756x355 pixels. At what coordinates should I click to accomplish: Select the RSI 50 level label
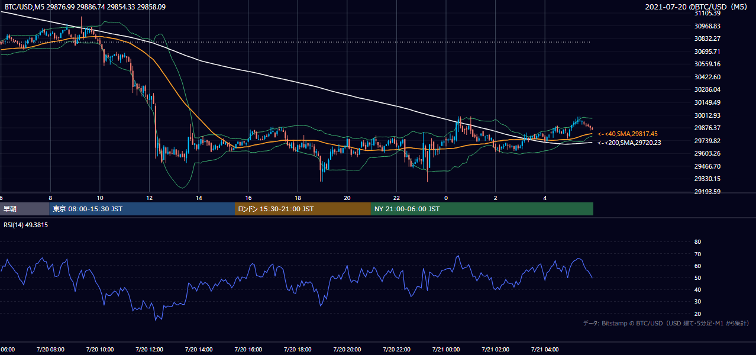pos(697,277)
